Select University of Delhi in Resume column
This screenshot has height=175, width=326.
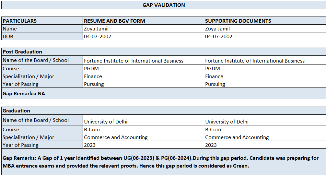pyautogui.click(x=143, y=121)
